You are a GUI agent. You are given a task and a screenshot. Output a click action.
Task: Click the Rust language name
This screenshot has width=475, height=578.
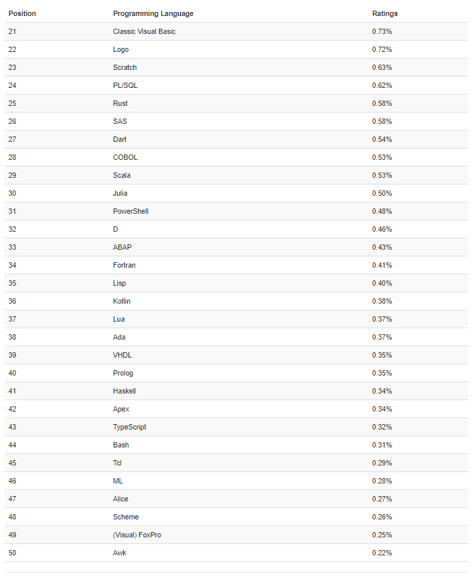[120, 104]
